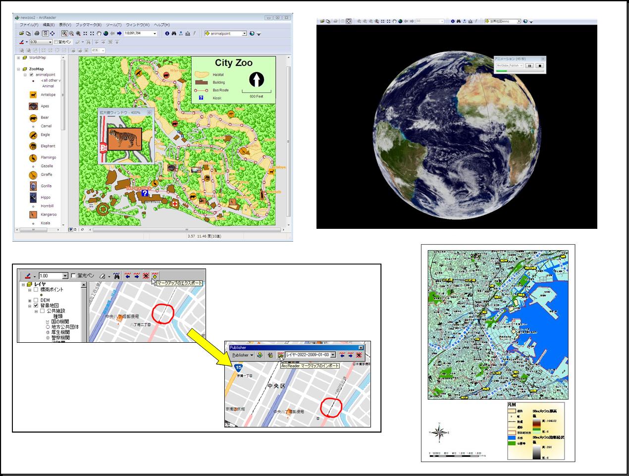
Task: Click the blue forward extent arrow in ArcReader
Action: coord(119,33)
